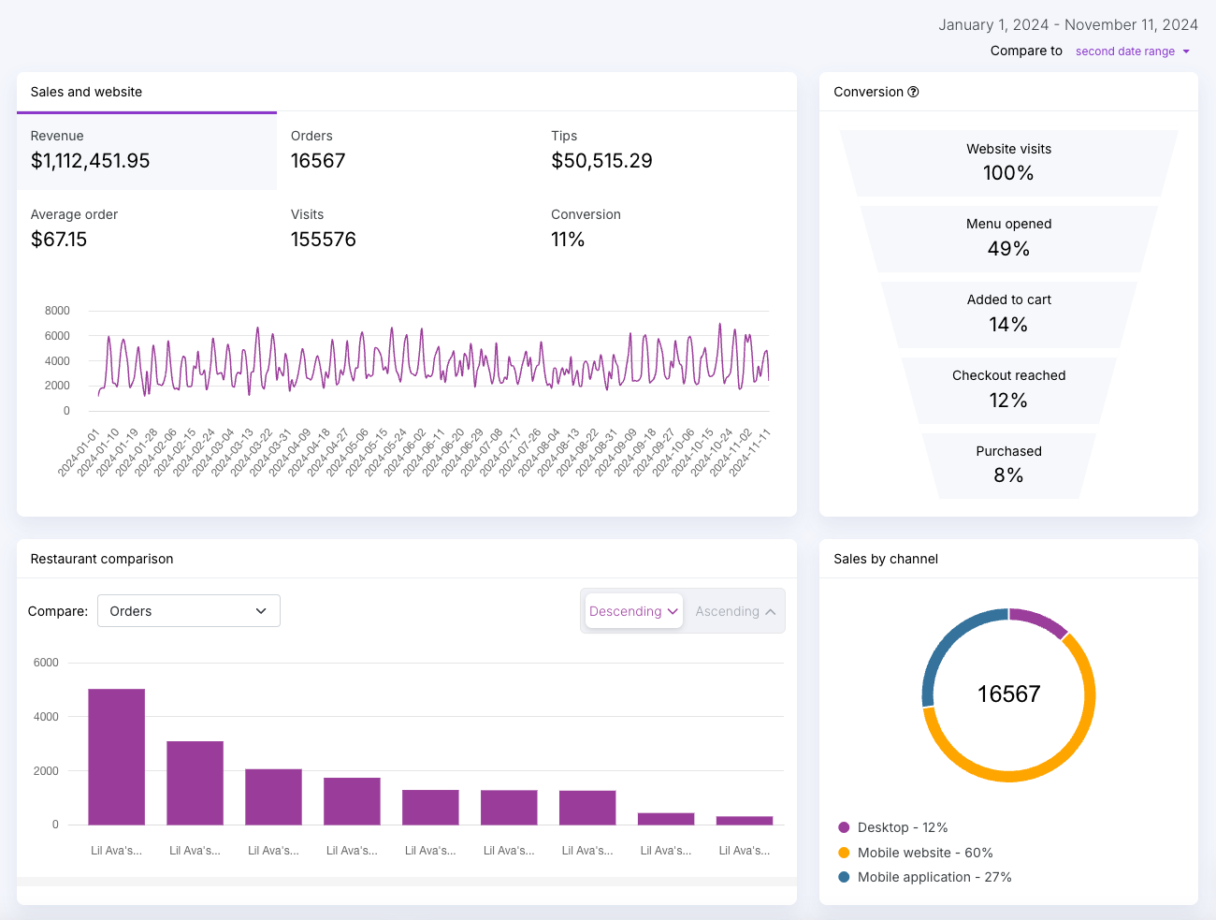The height and width of the screenshot is (920, 1216).
Task: Click the Ascending chevron-up icon
Action: tap(771, 611)
